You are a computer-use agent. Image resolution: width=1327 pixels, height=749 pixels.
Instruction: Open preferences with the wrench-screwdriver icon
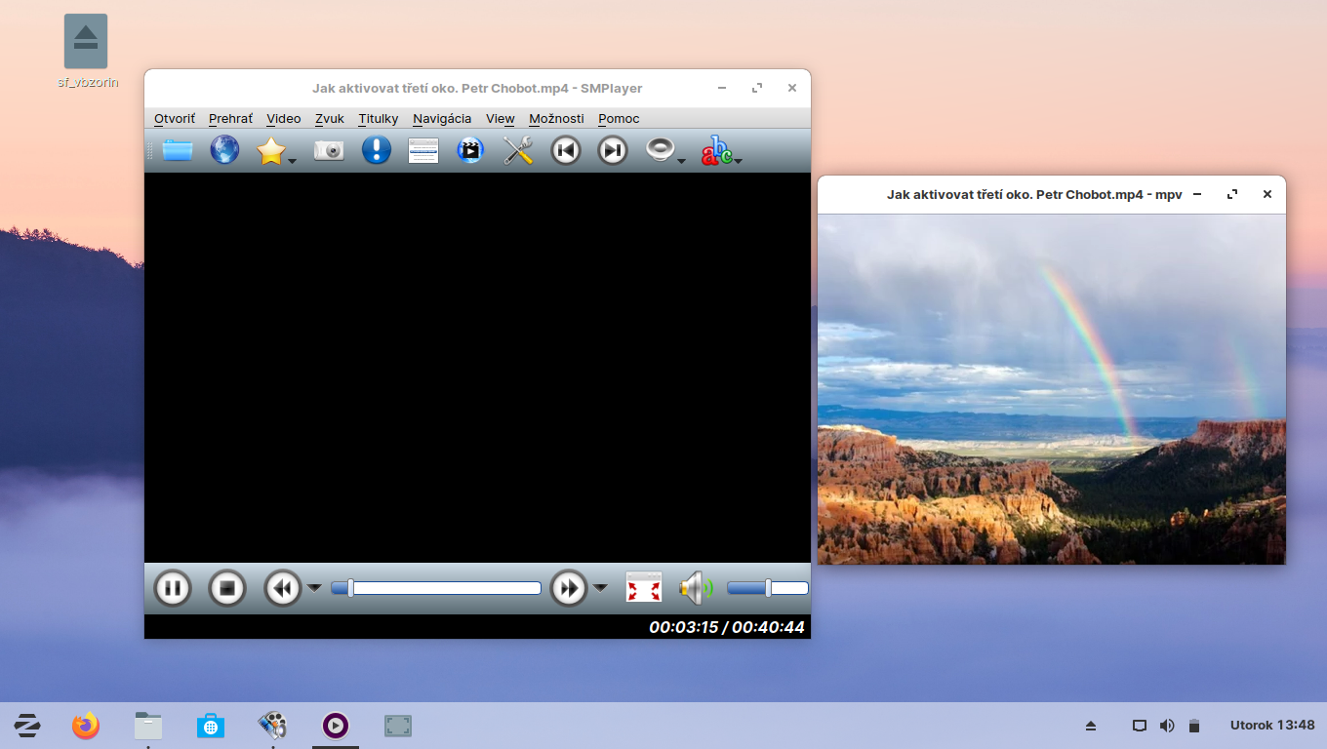(x=518, y=150)
